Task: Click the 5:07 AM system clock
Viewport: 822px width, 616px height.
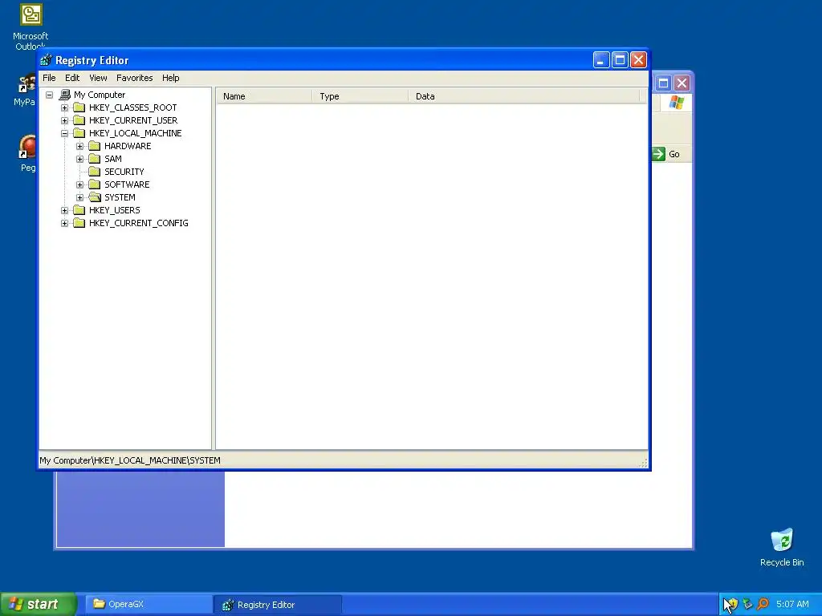Action: [x=792, y=604]
